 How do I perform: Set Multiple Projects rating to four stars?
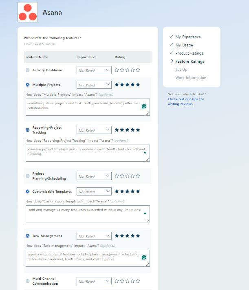point(132,85)
